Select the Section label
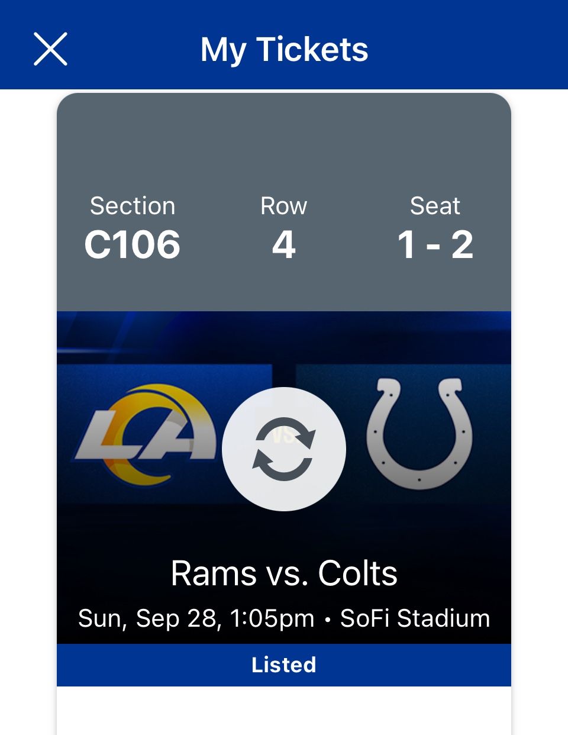This screenshot has height=735, width=568. 133,206
